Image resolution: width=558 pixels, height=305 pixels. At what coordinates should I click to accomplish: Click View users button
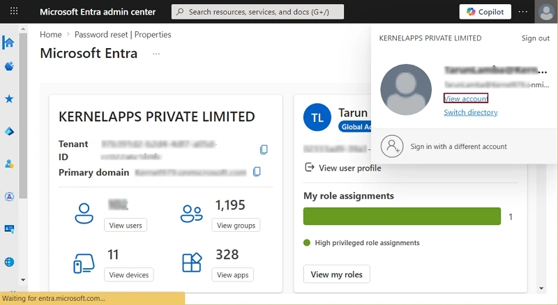(126, 225)
